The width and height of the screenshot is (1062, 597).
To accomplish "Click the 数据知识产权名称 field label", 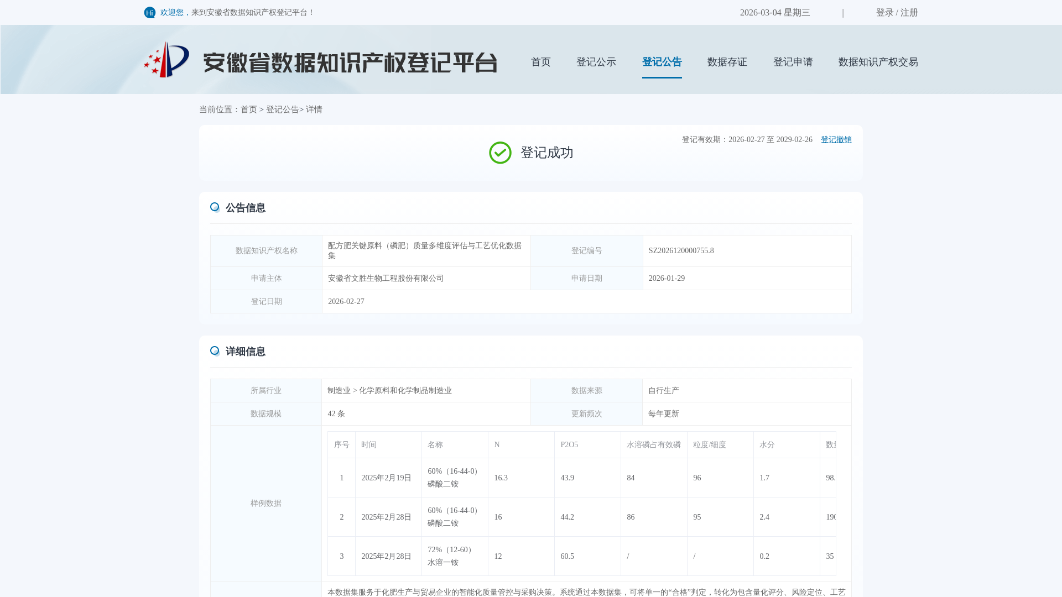I will (266, 251).
